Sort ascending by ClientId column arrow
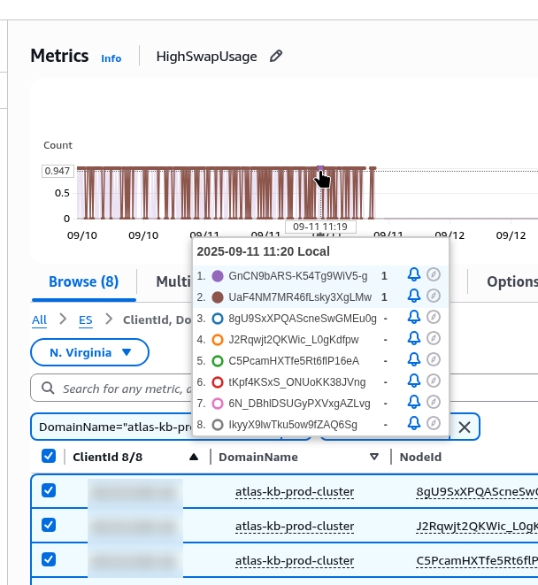 click(x=194, y=458)
